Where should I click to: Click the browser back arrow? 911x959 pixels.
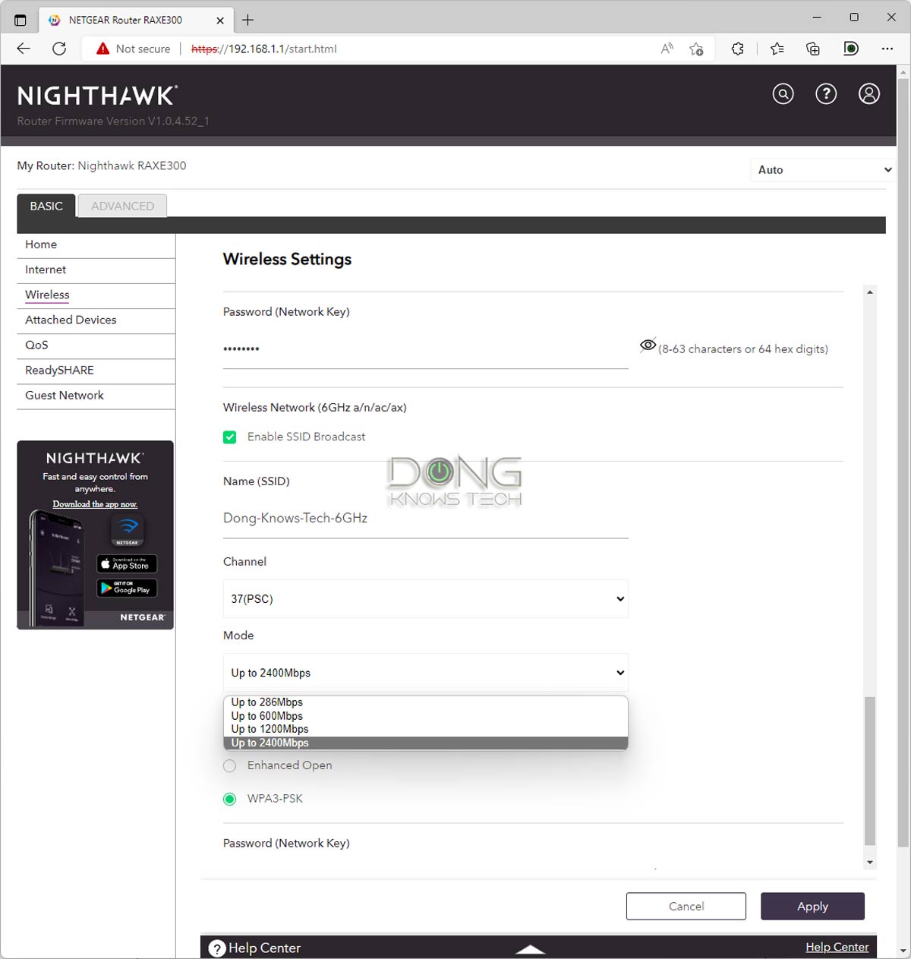click(x=24, y=49)
